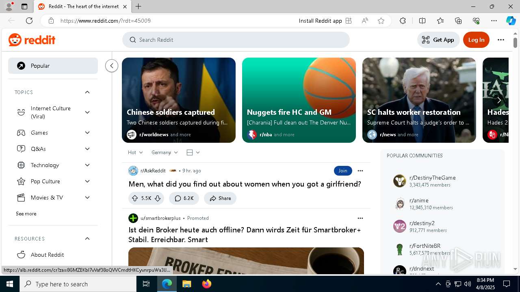Viewport: 520px width, 292px height.
Task: Open a new browser tab
Action: pyautogui.click(x=139, y=6)
